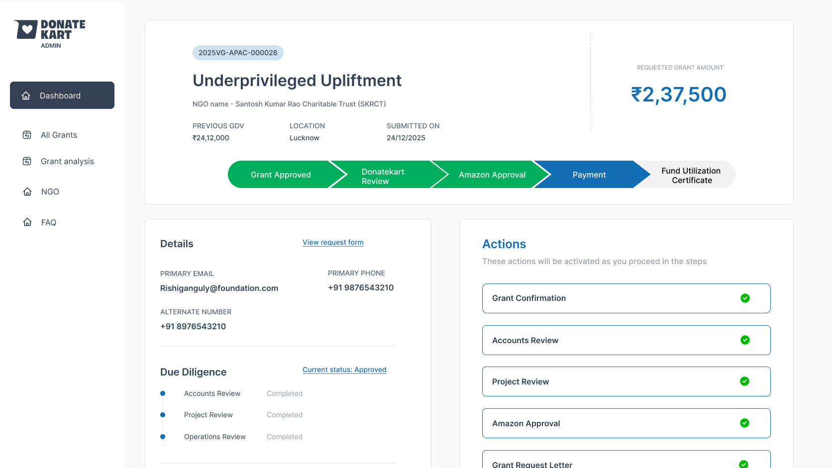Click alternate number +91 8976543210
Image resolution: width=832 pixels, height=468 pixels.
point(193,326)
